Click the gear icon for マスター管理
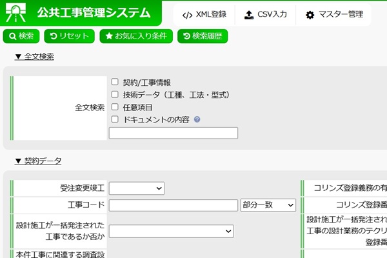Image resolution: width=387 pixels, height=258 pixels. click(x=310, y=14)
